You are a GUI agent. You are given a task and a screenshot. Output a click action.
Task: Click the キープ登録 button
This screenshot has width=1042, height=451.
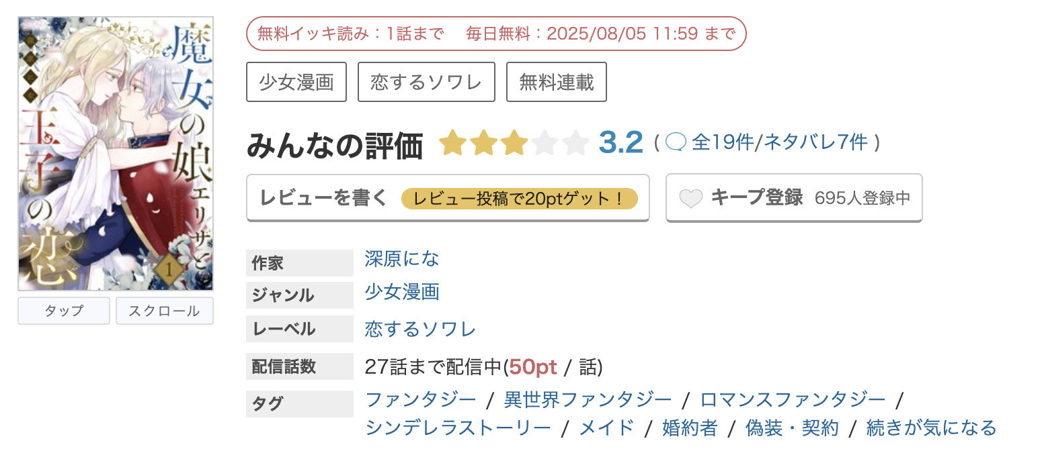coord(794,198)
